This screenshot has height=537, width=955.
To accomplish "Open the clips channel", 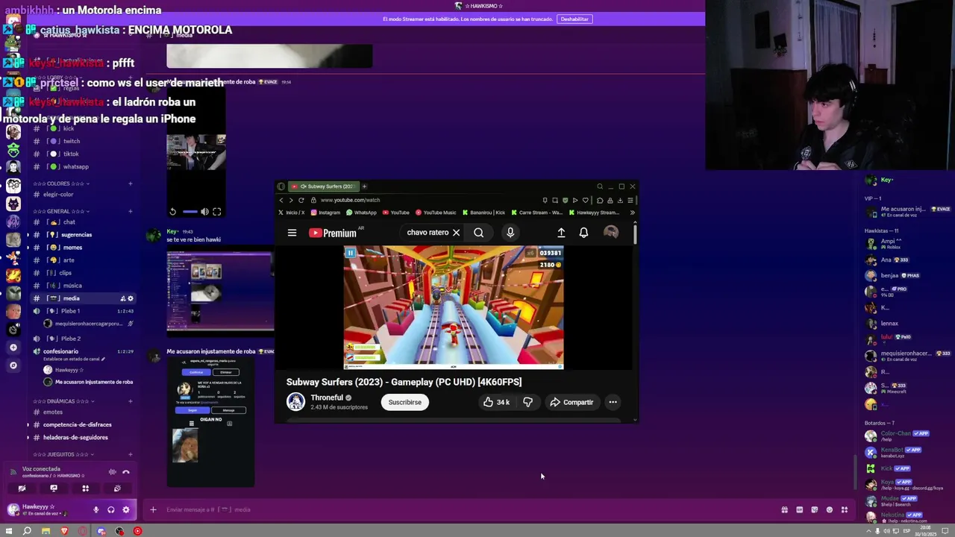I will point(66,272).
